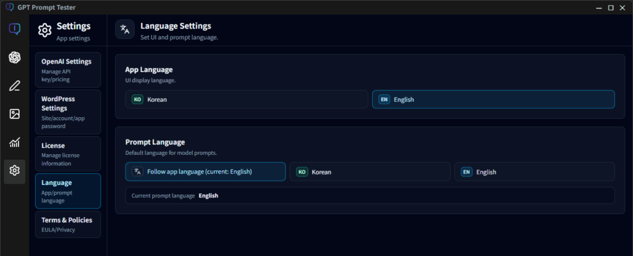Screen dimensions: 633x256
Task: Open Language settings section
Action: [x=68, y=191]
